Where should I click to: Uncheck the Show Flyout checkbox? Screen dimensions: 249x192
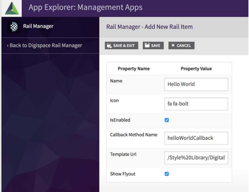pyautogui.click(x=167, y=174)
